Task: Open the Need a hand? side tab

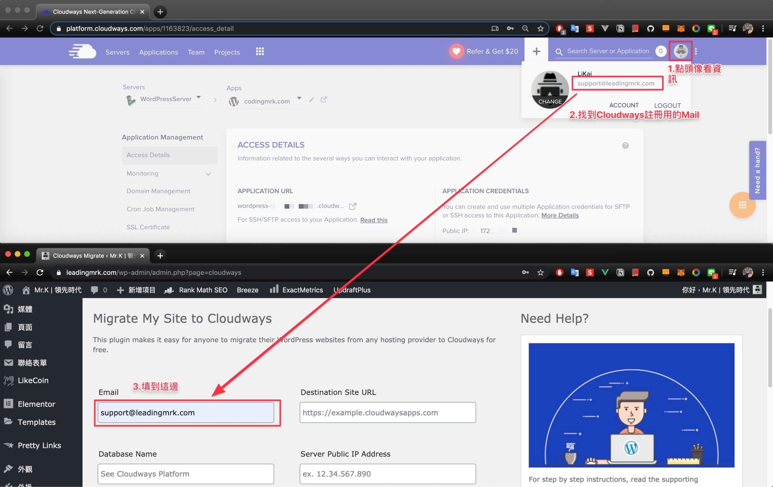Action: 757,170
